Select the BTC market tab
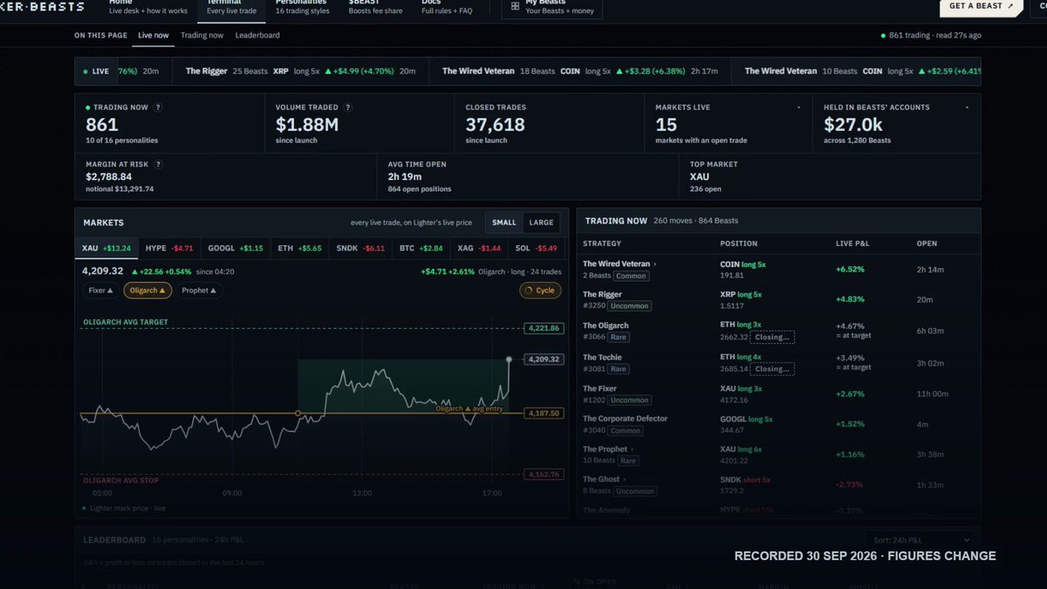 pyautogui.click(x=422, y=248)
